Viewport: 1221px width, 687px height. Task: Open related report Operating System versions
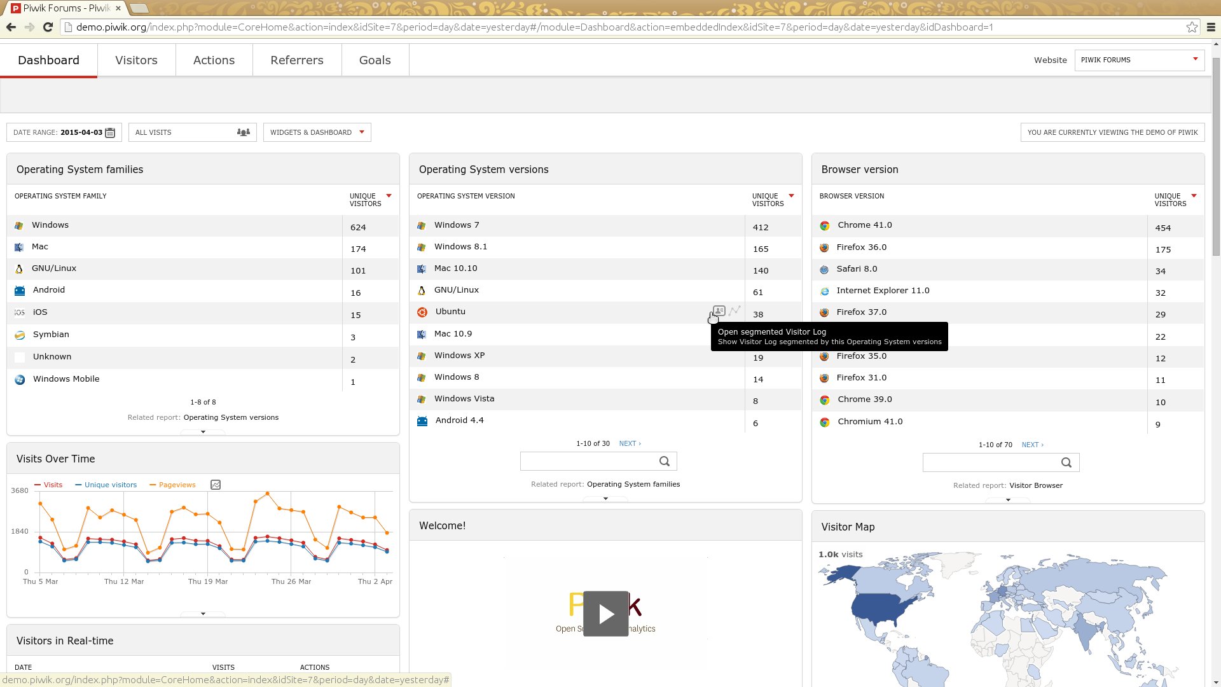[x=231, y=417]
